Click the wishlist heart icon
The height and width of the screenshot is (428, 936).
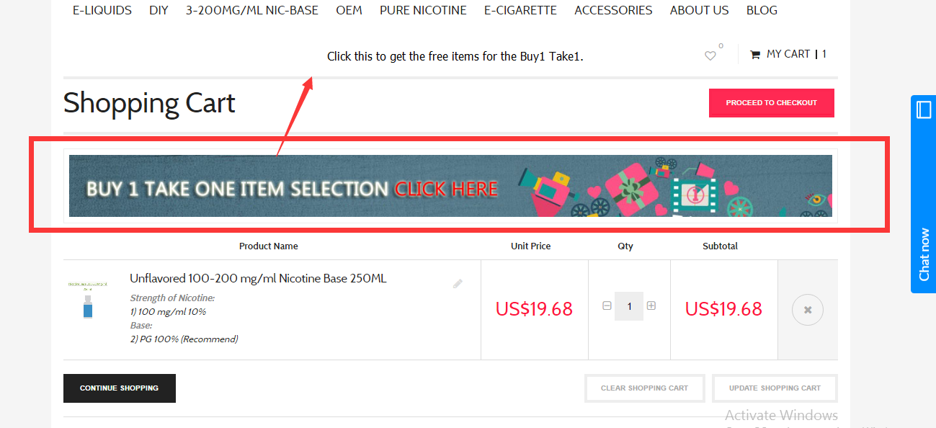[x=710, y=55]
